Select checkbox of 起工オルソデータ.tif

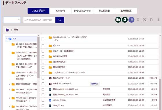click(x=43, y=78)
